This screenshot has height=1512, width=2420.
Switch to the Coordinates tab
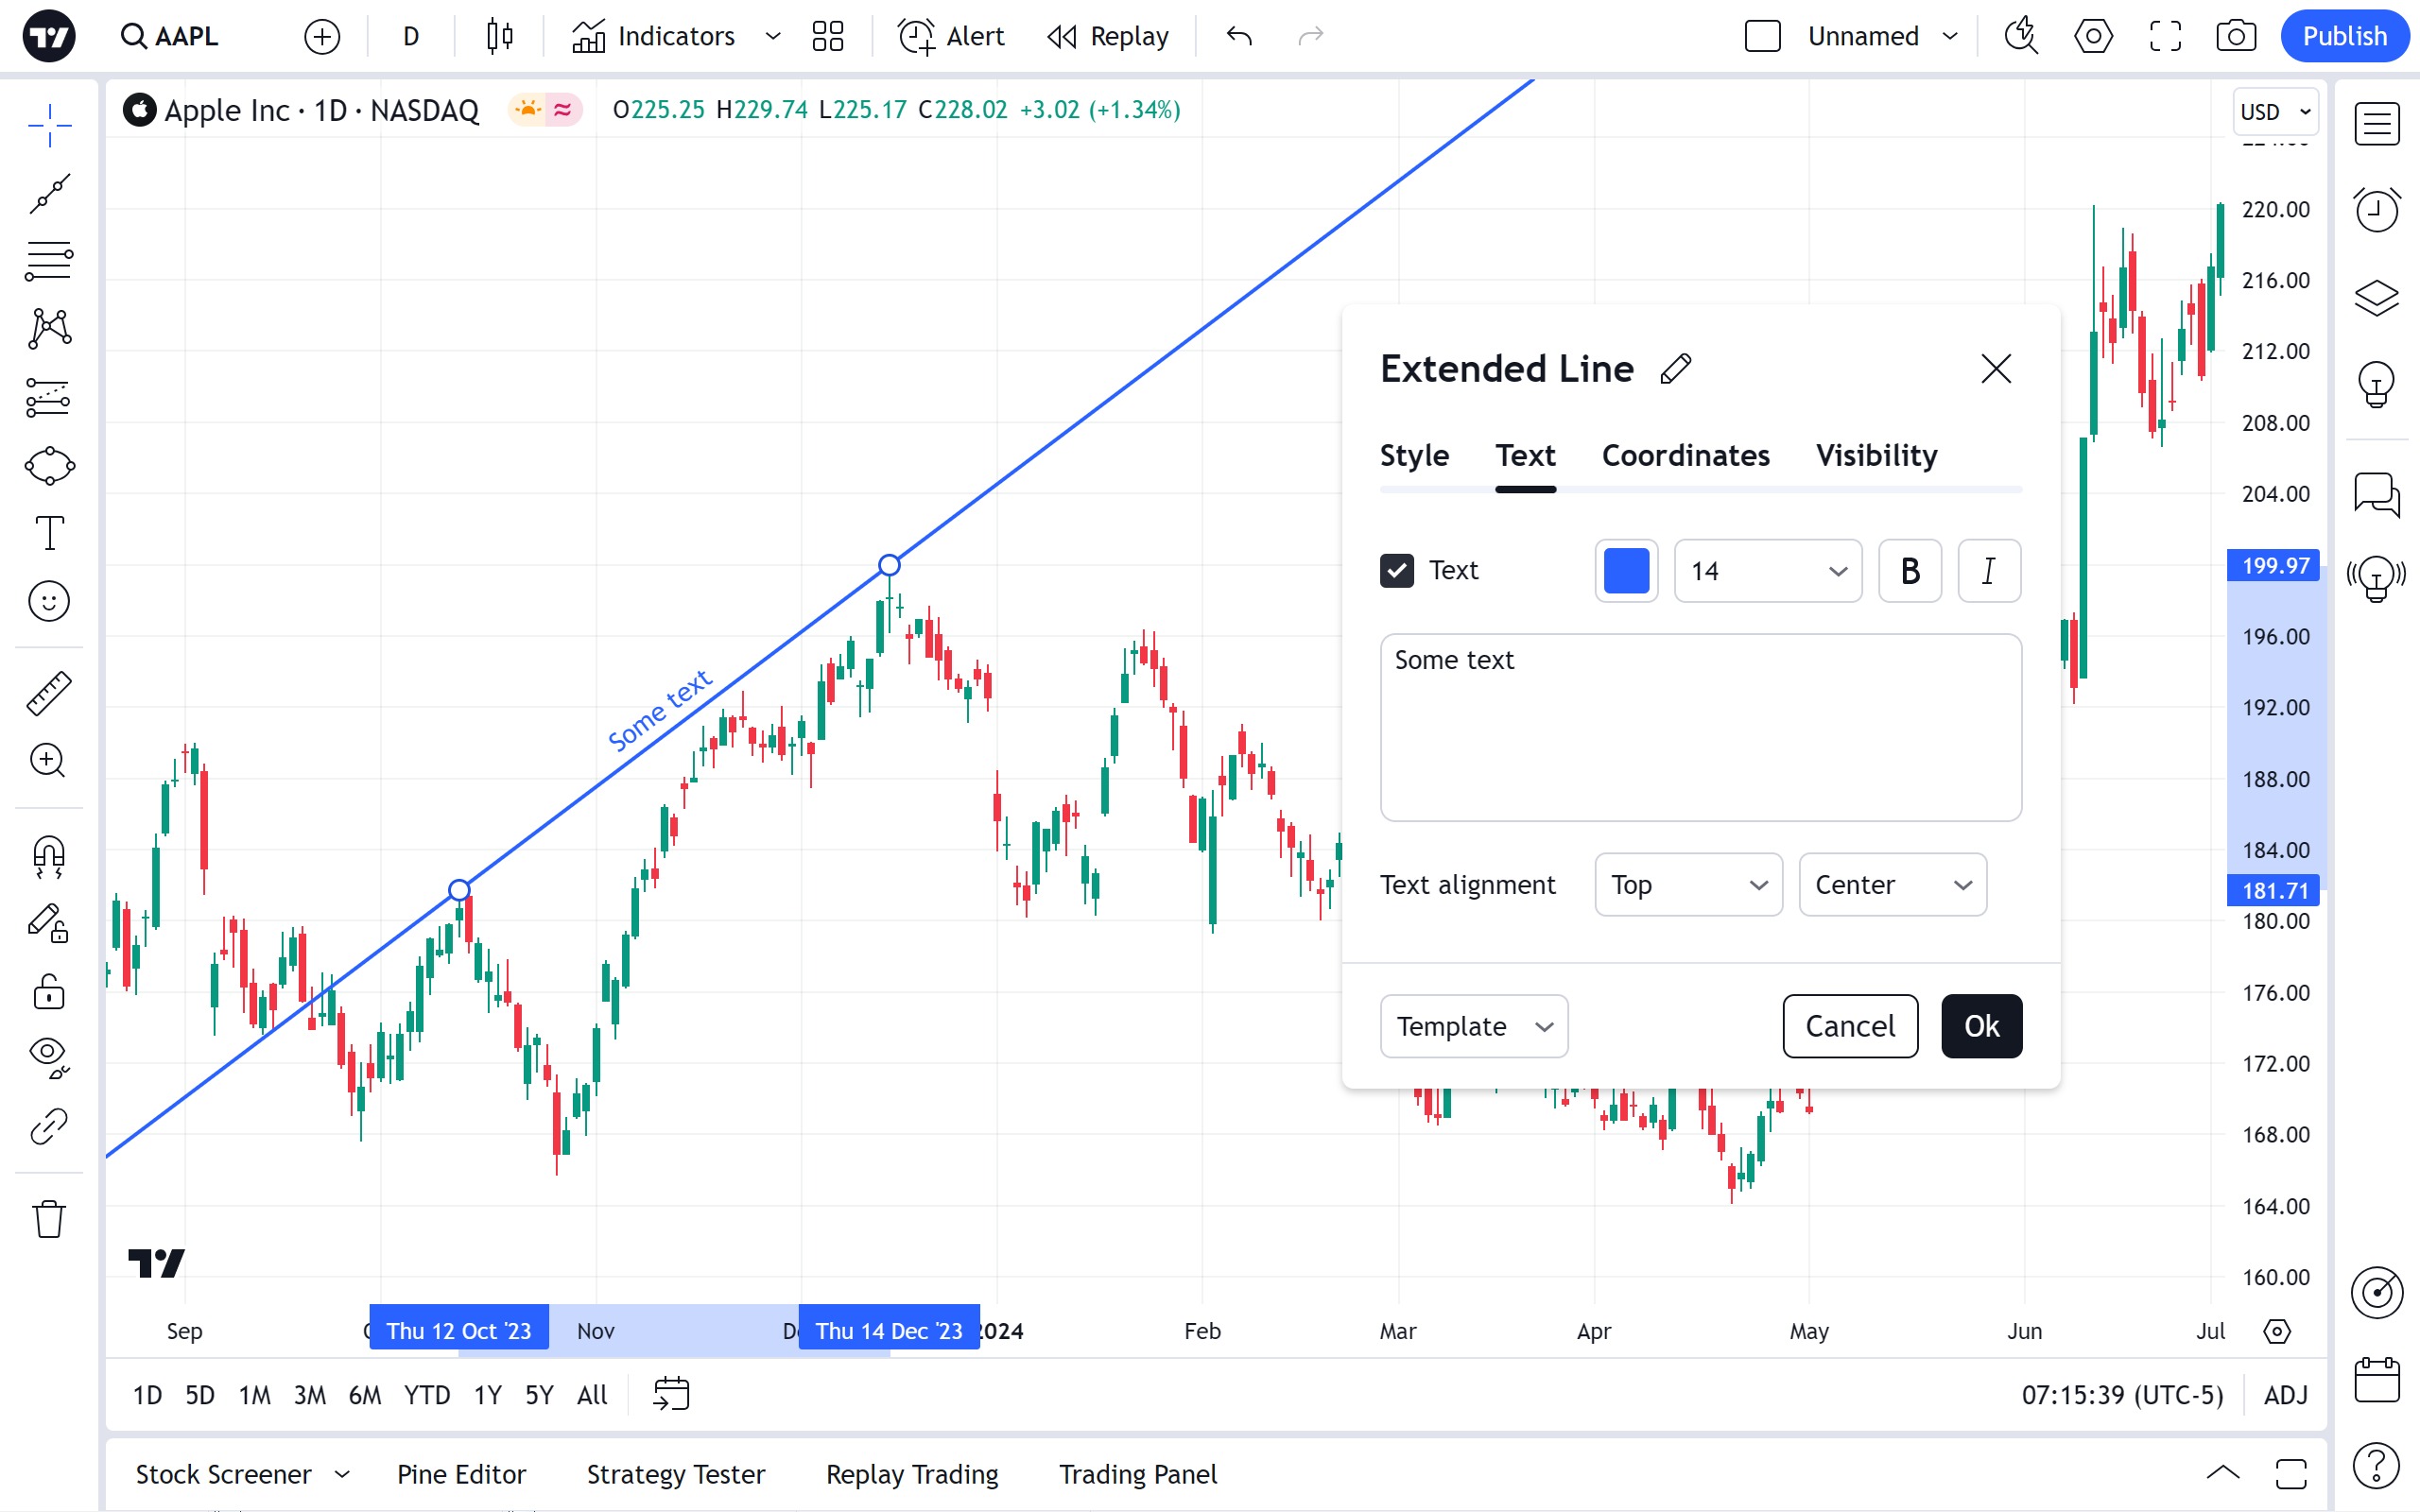coord(1685,456)
